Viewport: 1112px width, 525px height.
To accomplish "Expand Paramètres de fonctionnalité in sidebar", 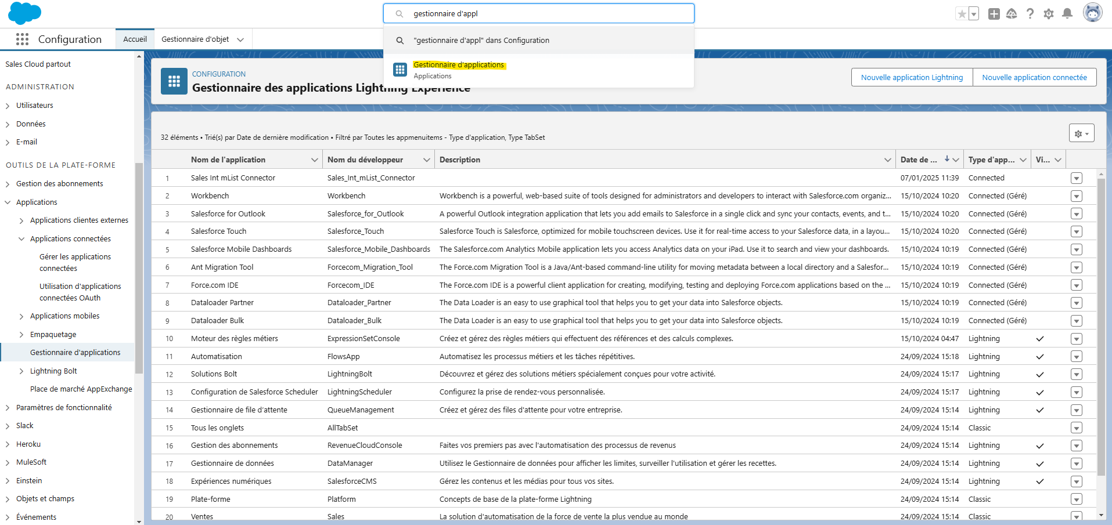I will pos(8,408).
